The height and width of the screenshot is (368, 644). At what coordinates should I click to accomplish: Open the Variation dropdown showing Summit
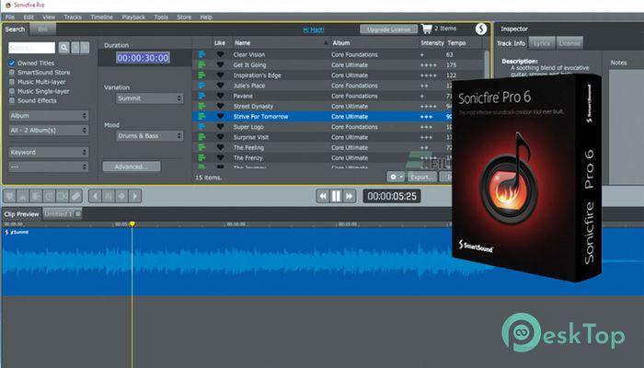[149, 98]
